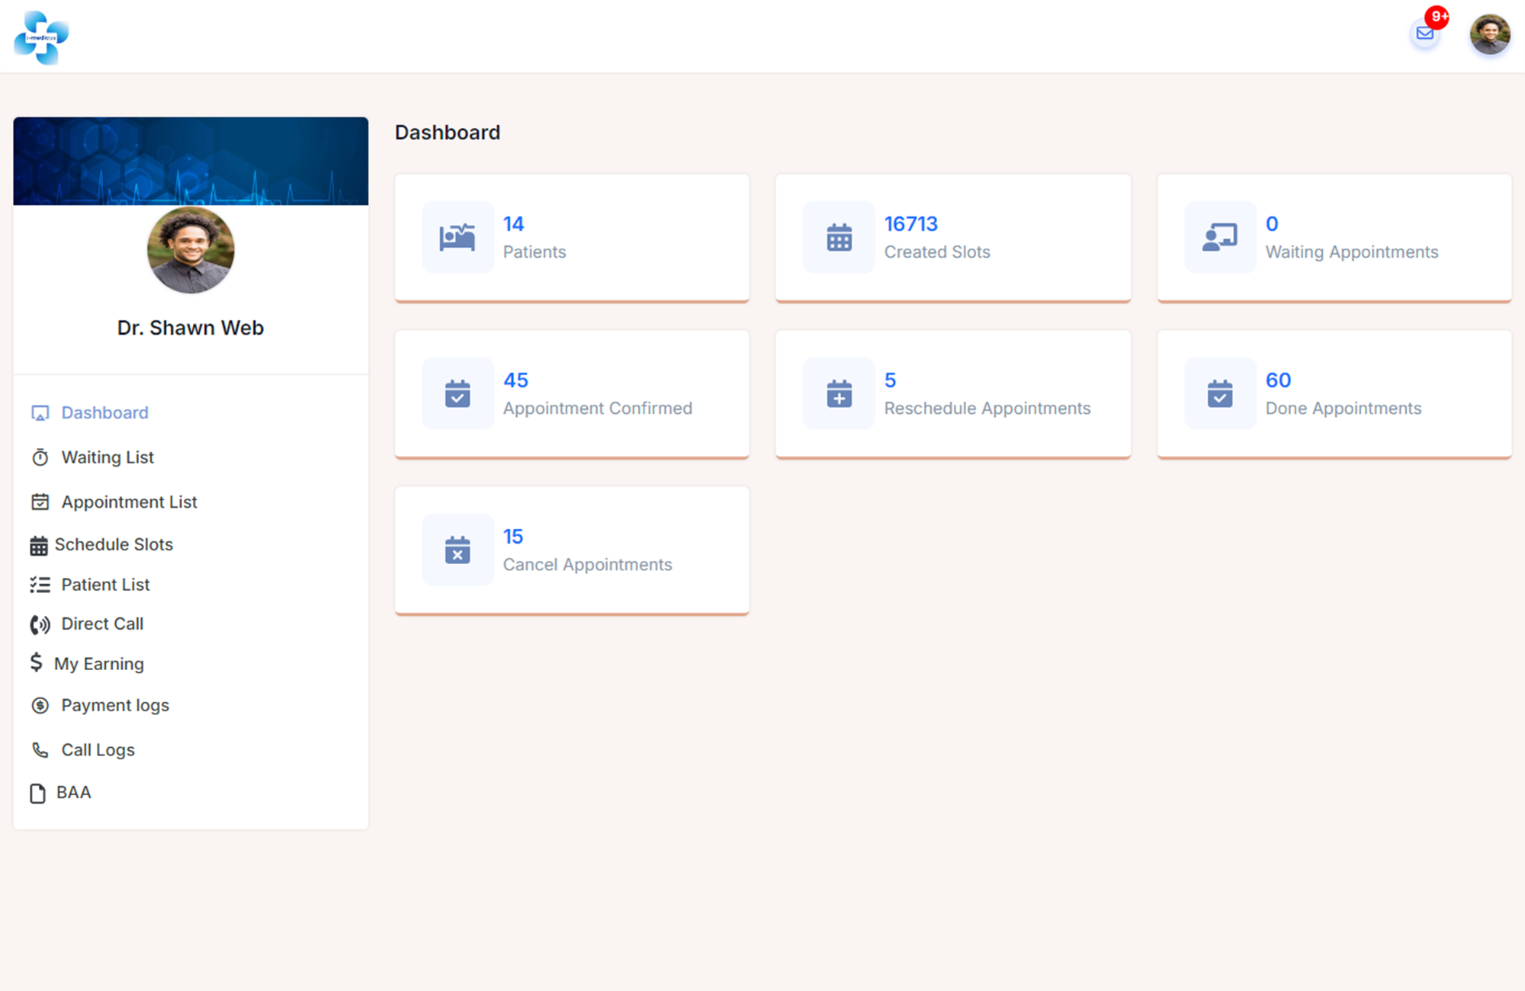Open Call Logs in sidebar

tap(98, 750)
